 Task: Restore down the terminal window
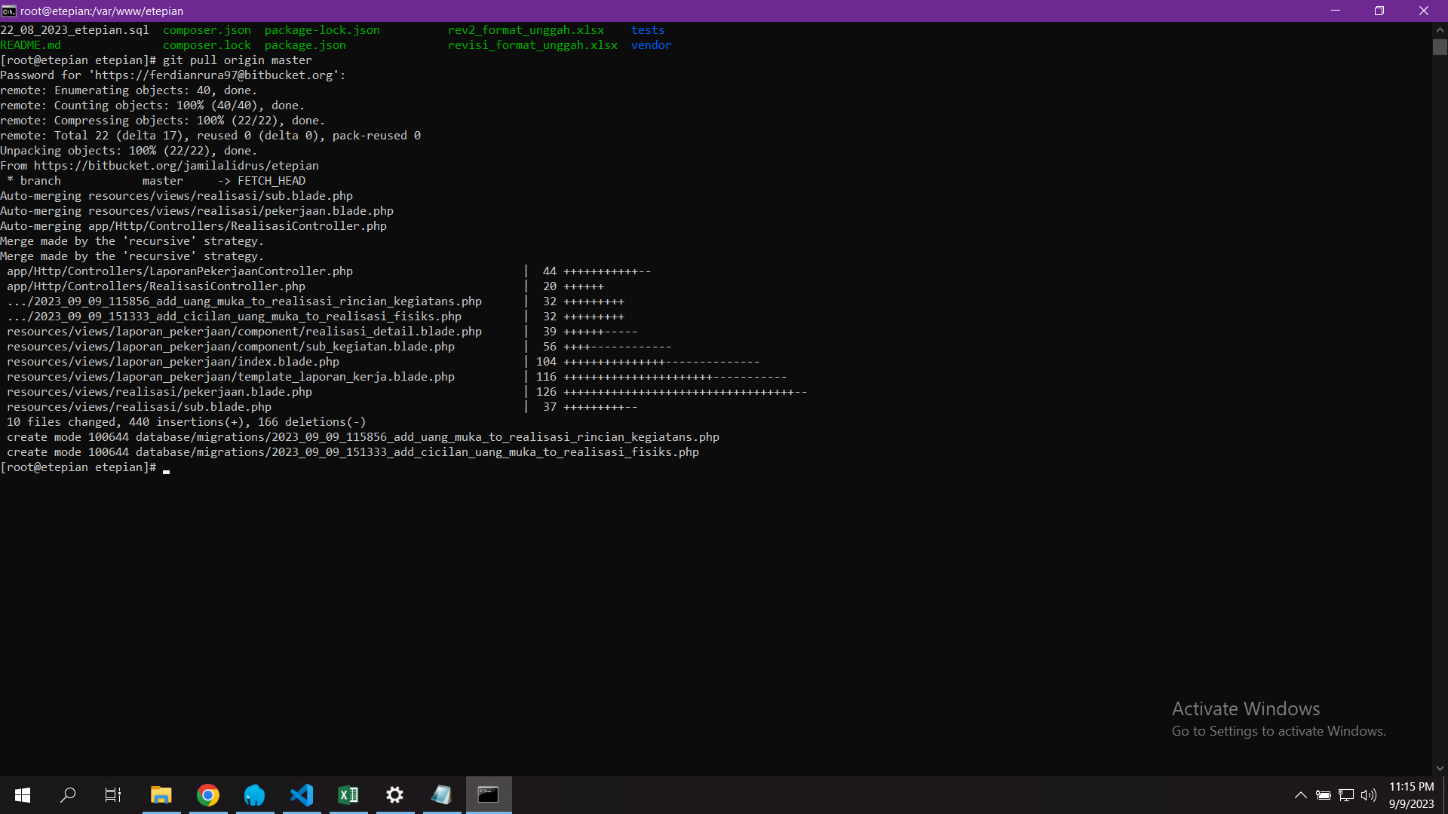click(1379, 11)
